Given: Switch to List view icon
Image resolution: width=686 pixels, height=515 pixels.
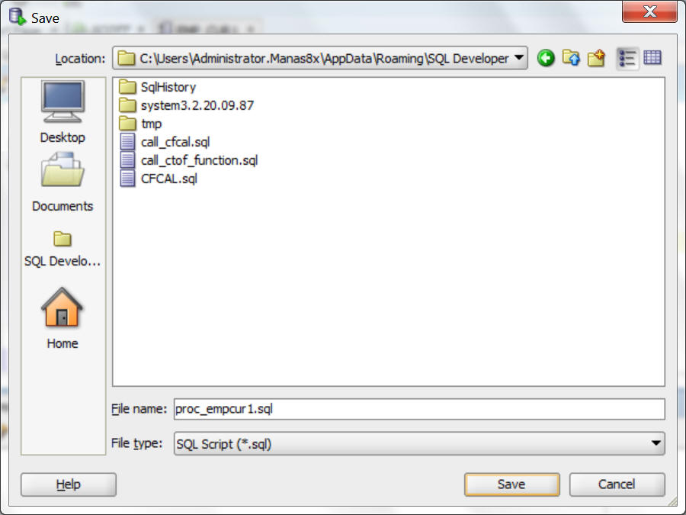Looking at the screenshot, I should [627, 58].
